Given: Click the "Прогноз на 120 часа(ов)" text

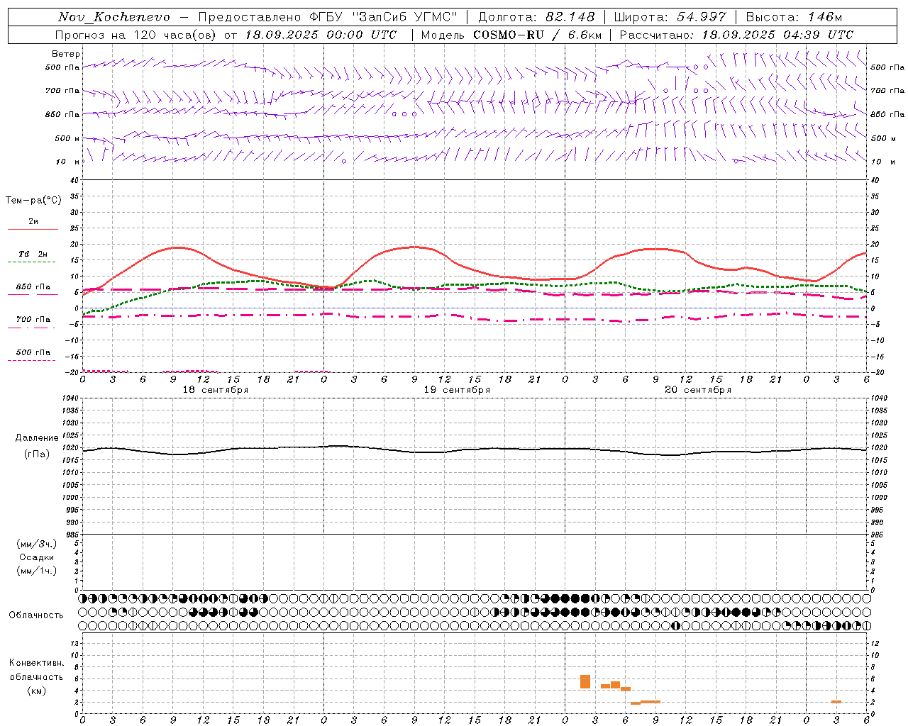Looking at the screenshot, I should [137, 35].
